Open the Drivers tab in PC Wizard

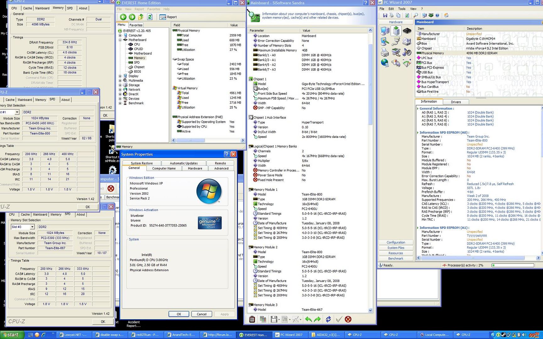(x=456, y=102)
